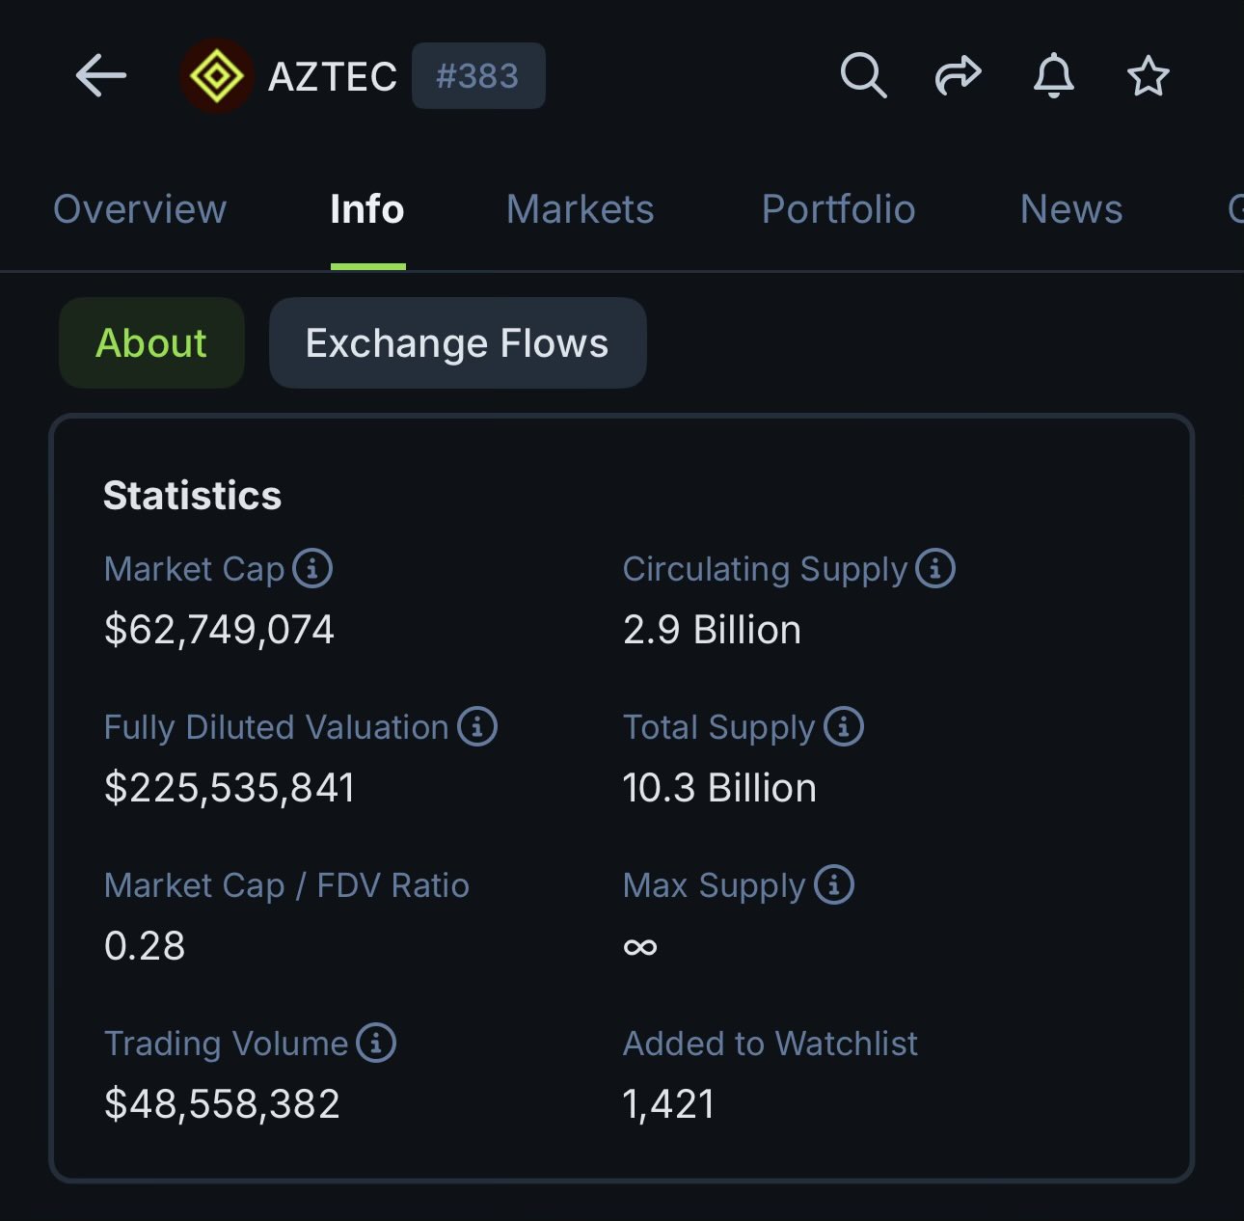
Task: Select the Info tab
Action: coord(367,209)
